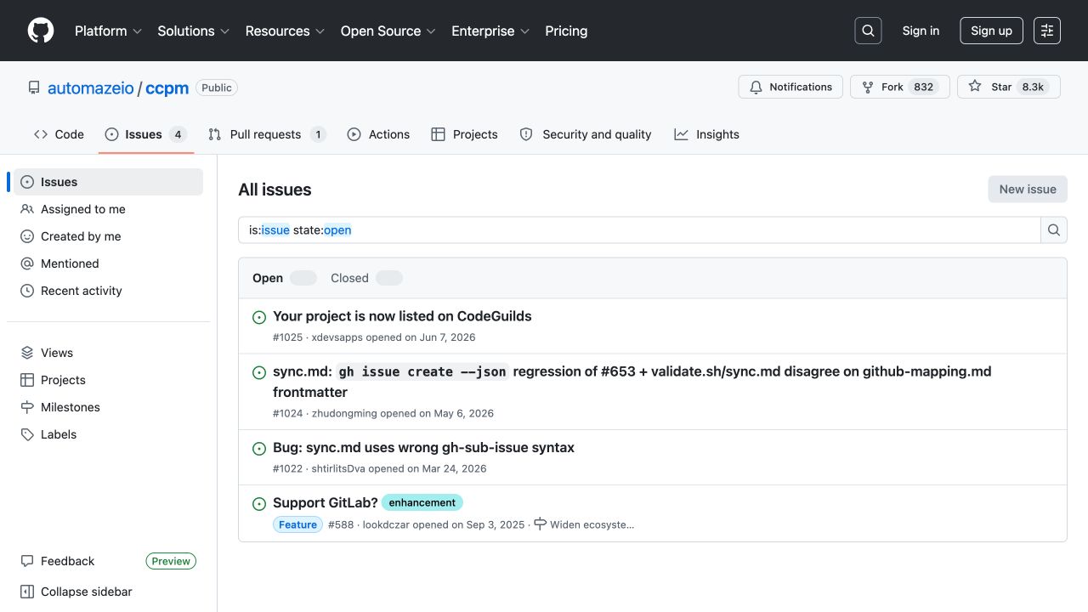Expand the Enterprise dropdown
The height and width of the screenshot is (612, 1088).
(x=490, y=31)
